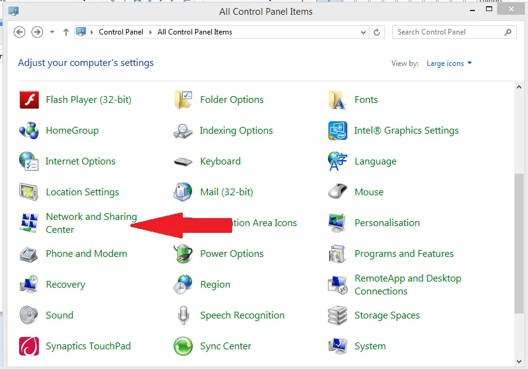Select the Storage Spaces link
Image resolution: width=528 pixels, height=369 pixels.
387,315
